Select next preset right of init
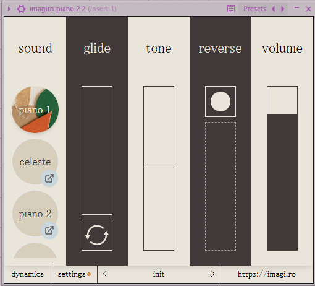Screen dimensions: 315x286 pyautogui.click(x=212, y=274)
